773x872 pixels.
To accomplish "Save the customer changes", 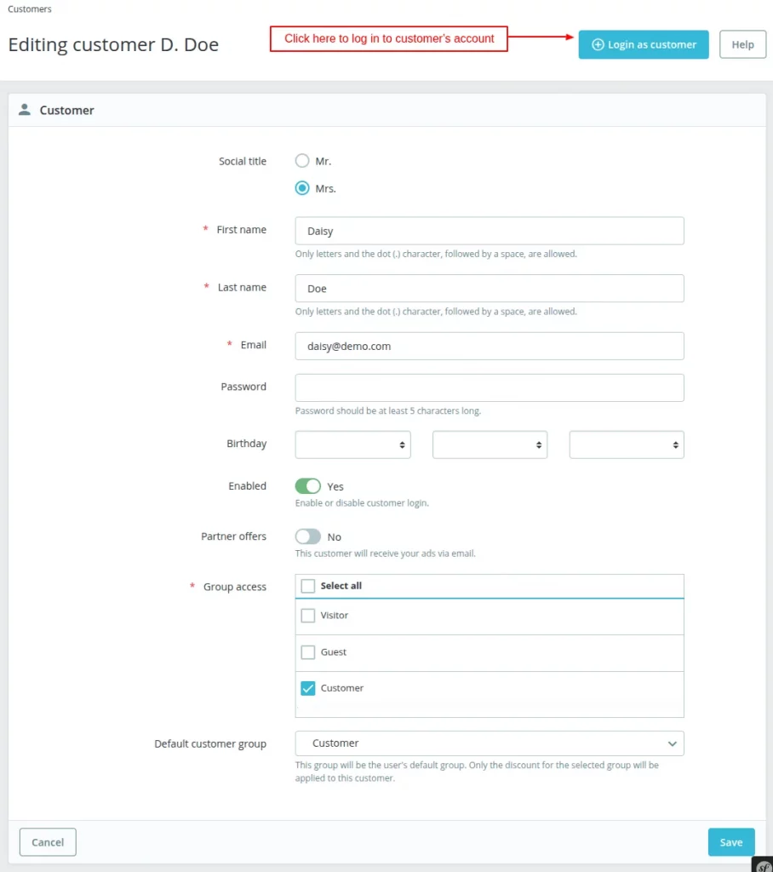I will coord(730,841).
